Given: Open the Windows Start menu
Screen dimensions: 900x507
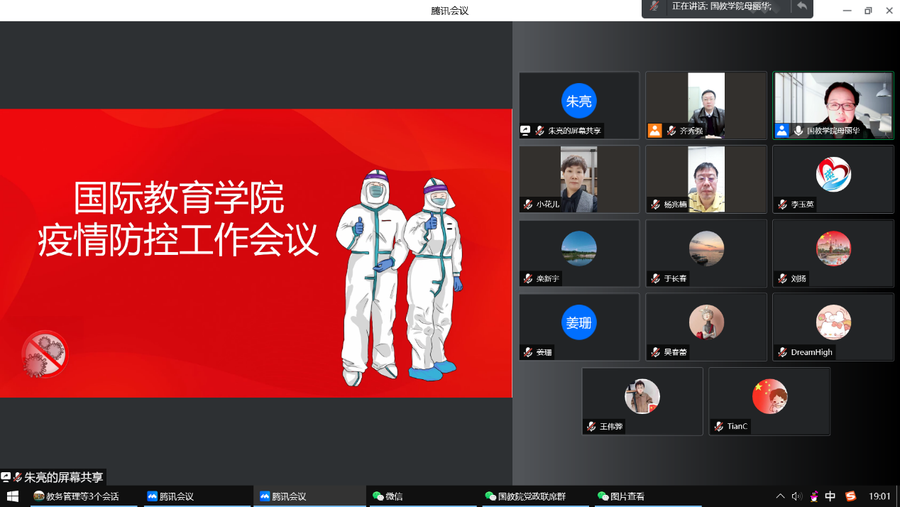Looking at the screenshot, I should [13, 496].
